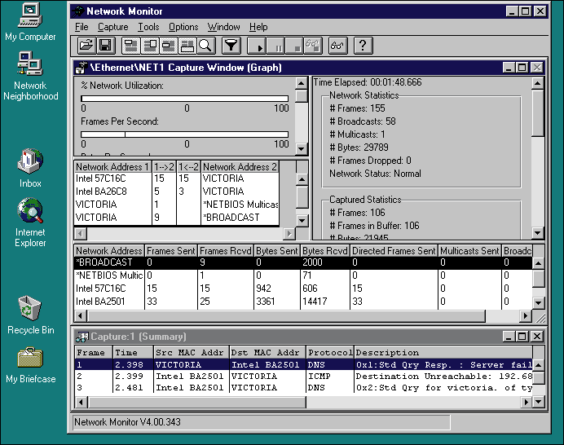Image resolution: width=564 pixels, height=445 pixels.
Task: Open the Options menu
Action: 183,27
